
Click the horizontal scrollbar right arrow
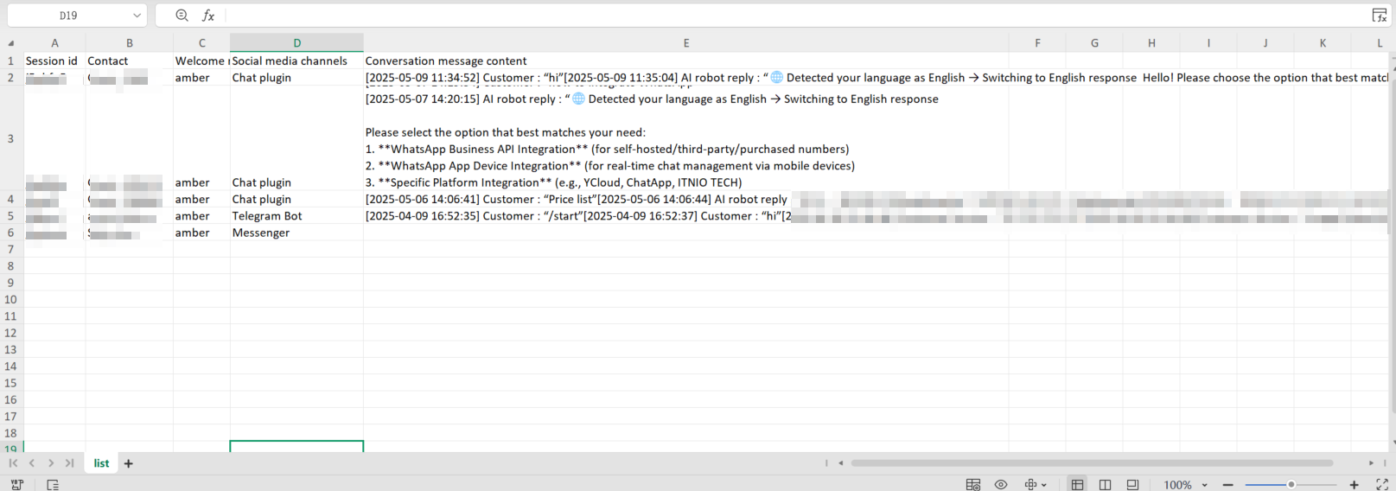coord(1371,462)
